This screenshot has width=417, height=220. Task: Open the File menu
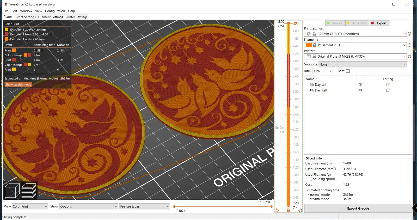pyautogui.click(x=6, y=11)
